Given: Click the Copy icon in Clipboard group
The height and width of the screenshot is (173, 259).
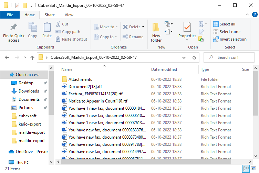Looking at the screenshot, I should click(x=32, y=27).
